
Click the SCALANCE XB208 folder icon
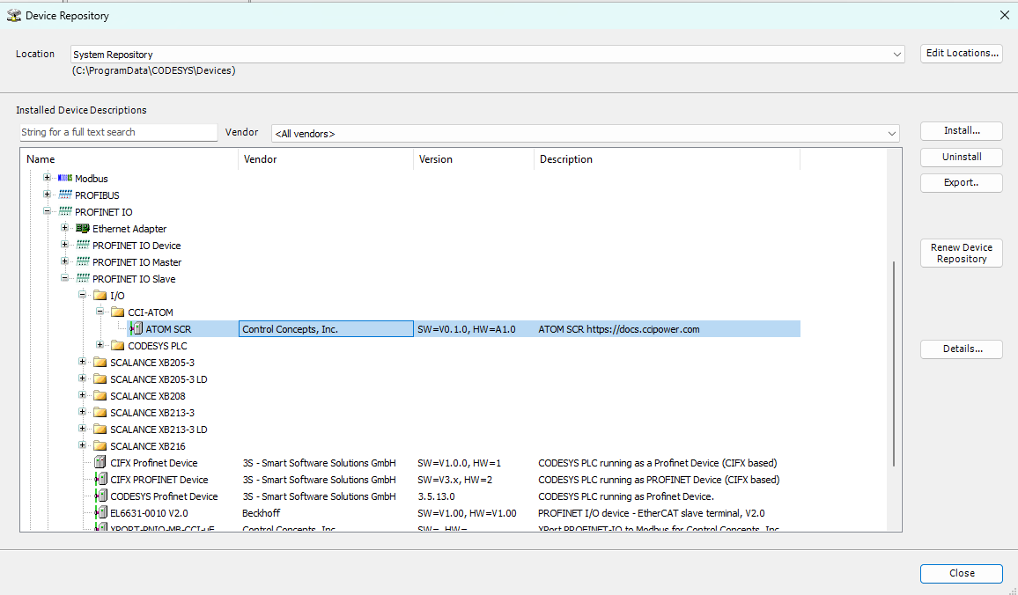100,396
